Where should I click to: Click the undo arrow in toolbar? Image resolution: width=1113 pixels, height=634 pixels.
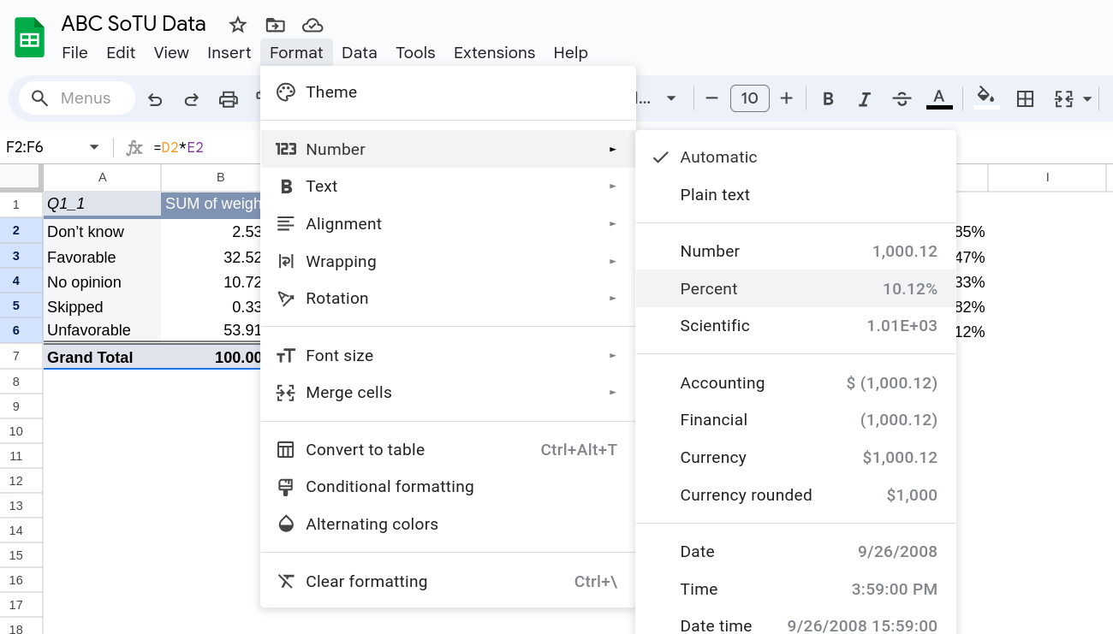pos(155,99)
